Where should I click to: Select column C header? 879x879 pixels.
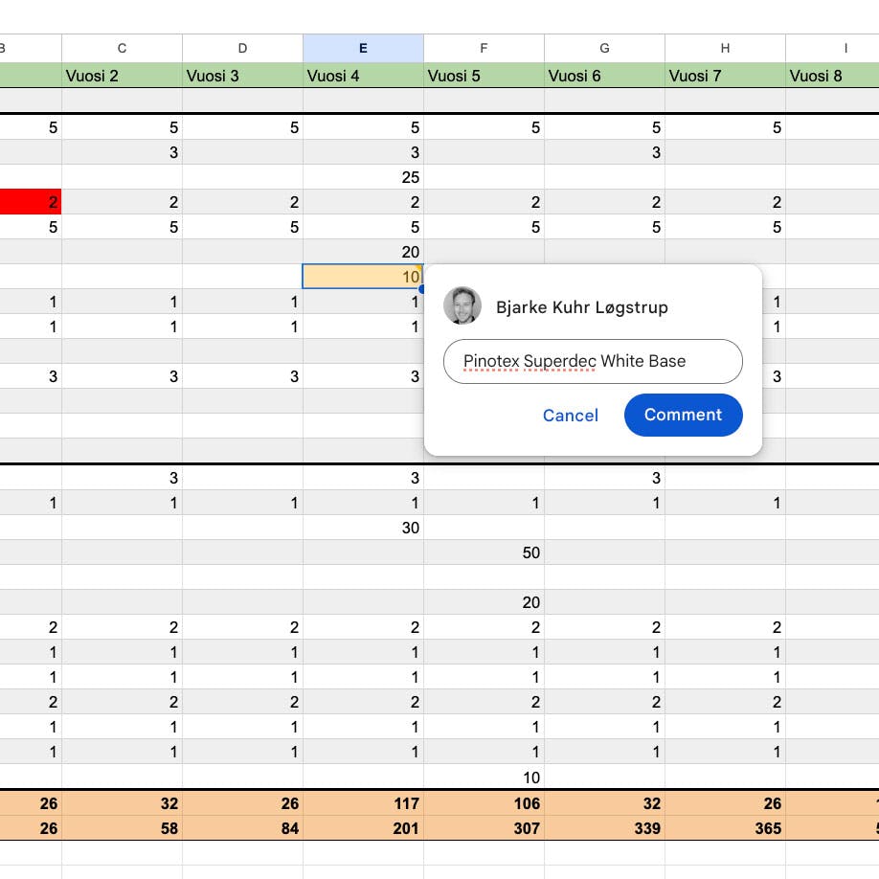coord(122,48)
